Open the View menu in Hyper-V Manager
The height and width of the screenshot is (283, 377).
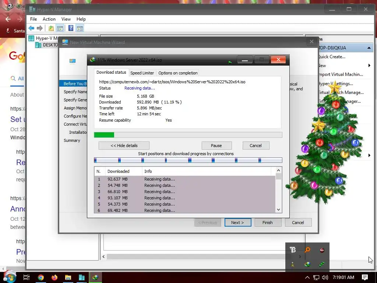click(66, 19)
